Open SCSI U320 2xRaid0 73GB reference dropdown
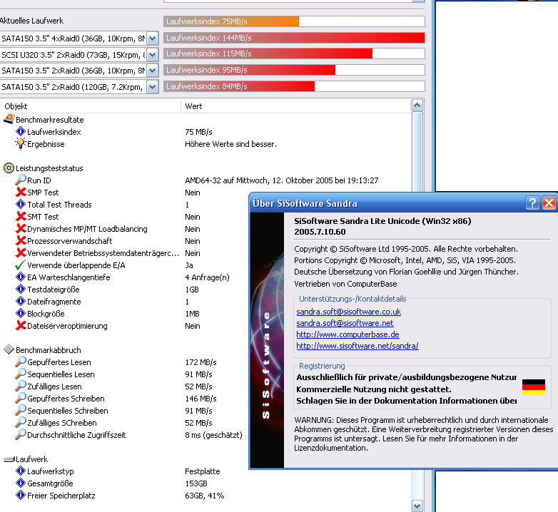This screenshot has height=512, width=558. click(x=152, y=54)
